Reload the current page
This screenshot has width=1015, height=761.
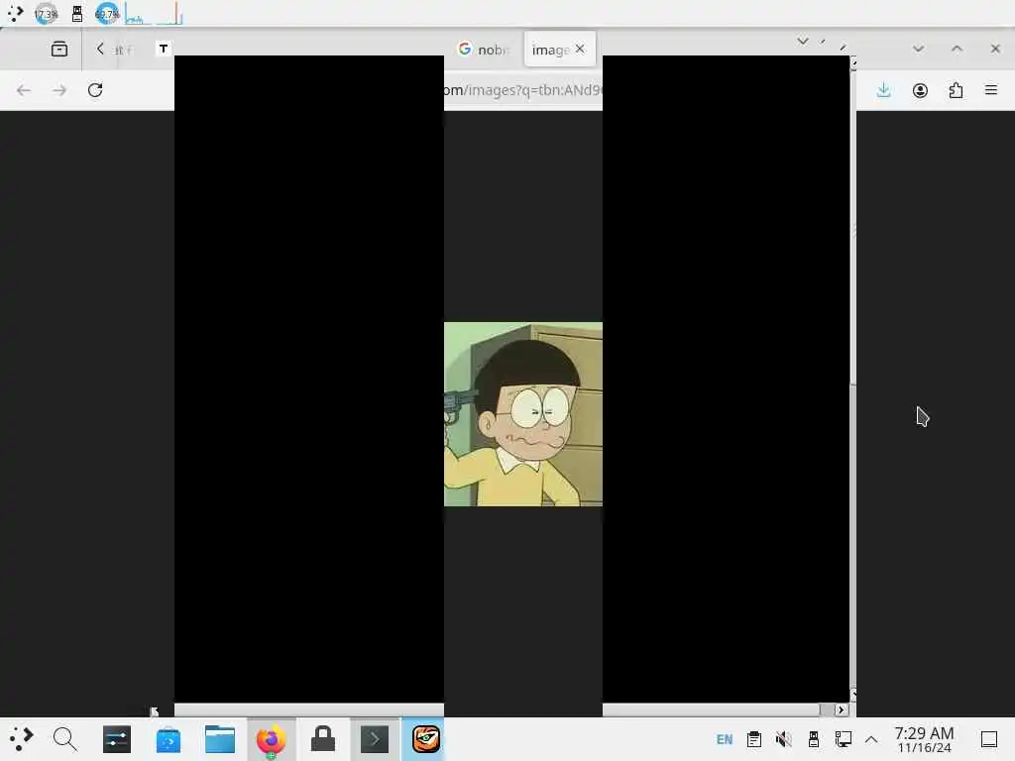click(x=95, y=90)
